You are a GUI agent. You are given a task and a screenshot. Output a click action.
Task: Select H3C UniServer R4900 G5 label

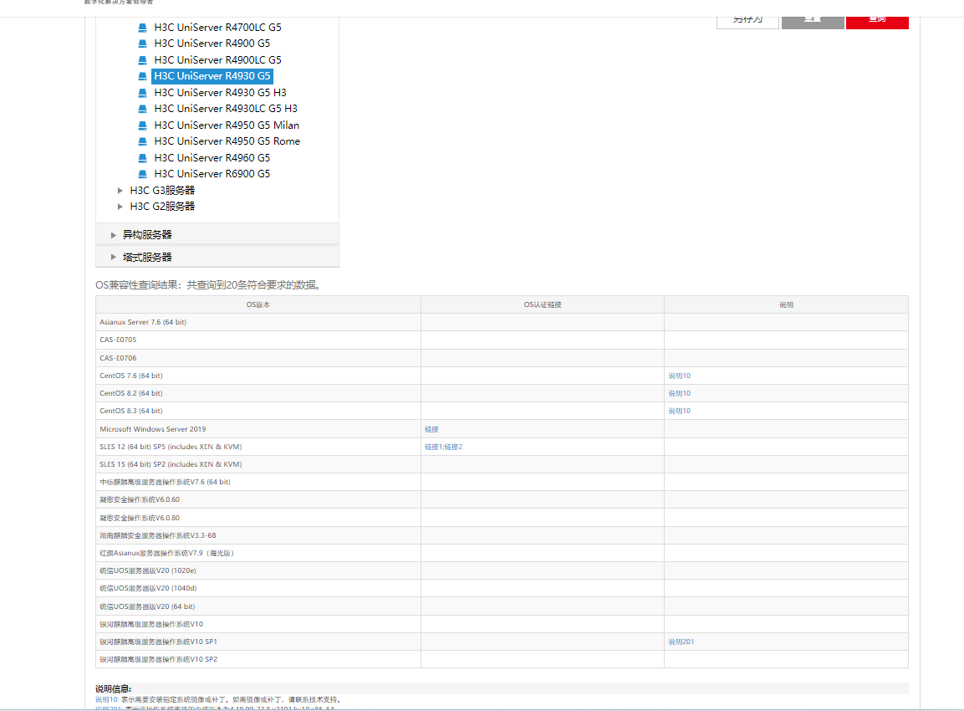(x=212, y=43)
